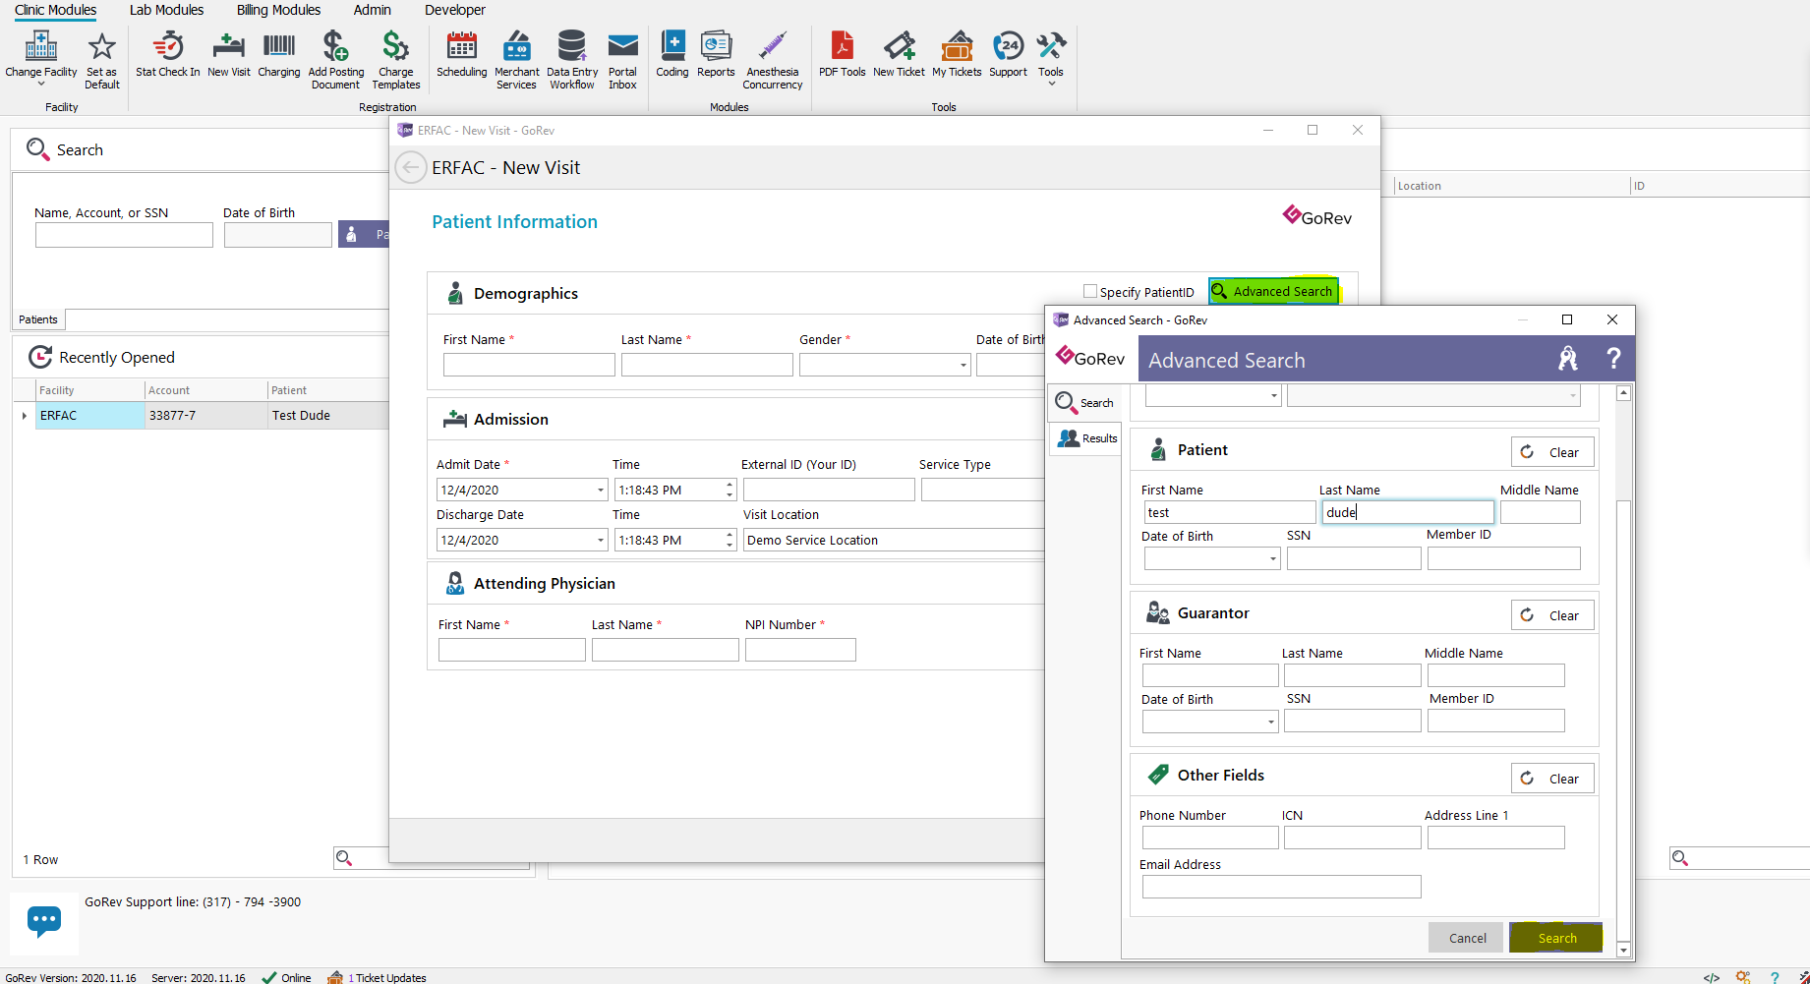The width and height of the screenshot is (1810, 984).
Task: Open the Change Facility tool
Action: (x=41, y=56)
